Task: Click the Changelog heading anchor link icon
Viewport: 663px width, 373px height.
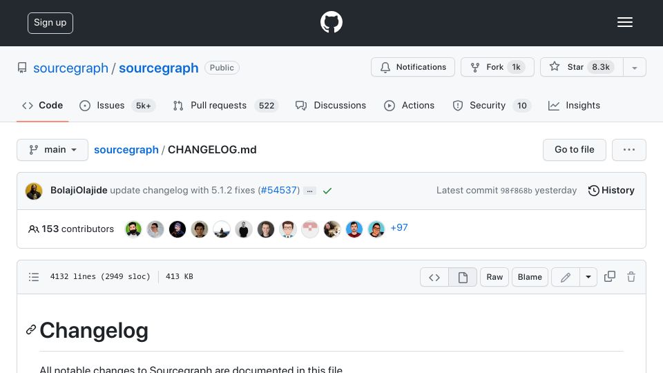Action: 31,330
